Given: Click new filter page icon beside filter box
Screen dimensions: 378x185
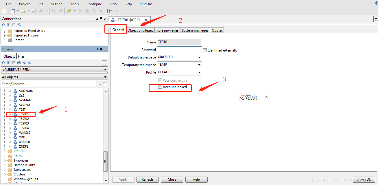Looking at the screenshot, I should [105, 84].
